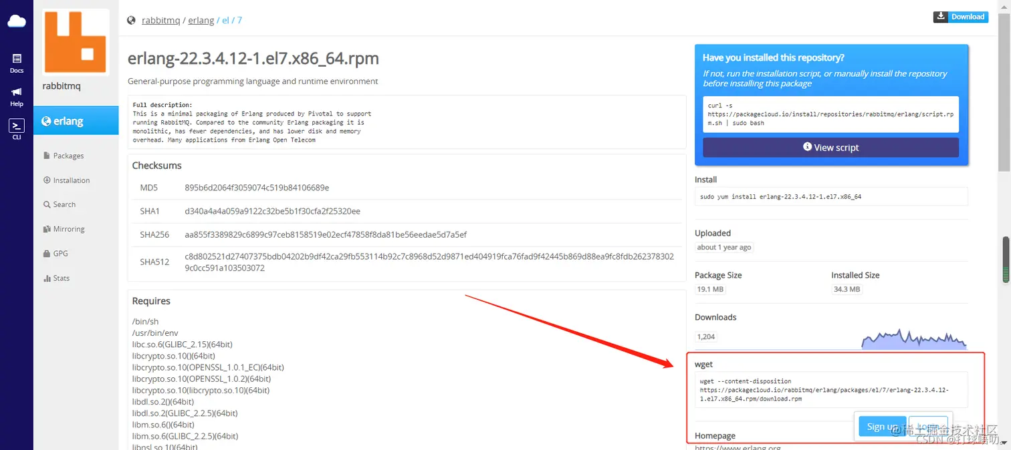Open Mirroring in the sidebar
This screenshot has height=450, width=1011.
(64, 229)
